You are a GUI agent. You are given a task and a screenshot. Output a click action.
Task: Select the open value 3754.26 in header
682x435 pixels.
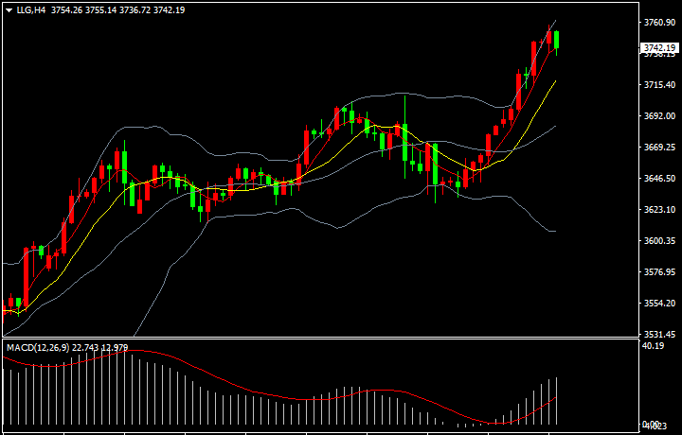[66, 10]
